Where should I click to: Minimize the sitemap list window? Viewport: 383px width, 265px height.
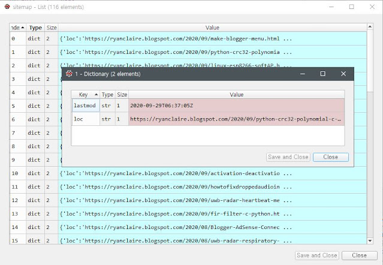click(x=331, y=7)
